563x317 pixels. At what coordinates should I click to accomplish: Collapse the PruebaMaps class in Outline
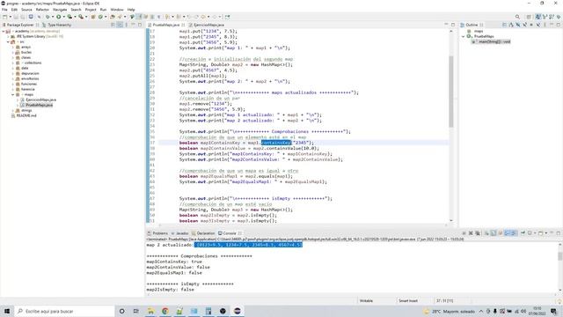464,36
